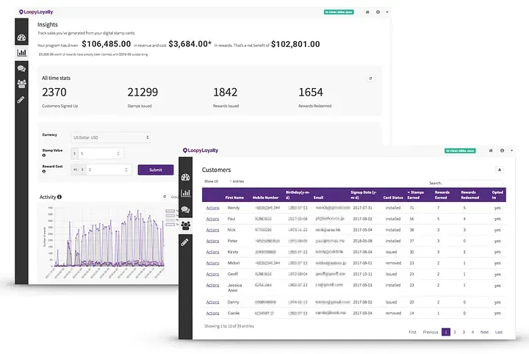The width and height of the screenshot is (529, 354).
Task: Click the info icon next to Activity
Action: pos(60,197)
